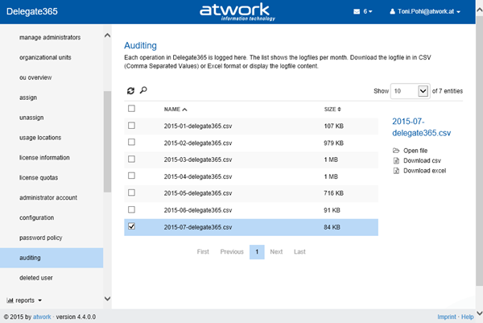Click the Open file folder icon

click(x=396, y=151)
